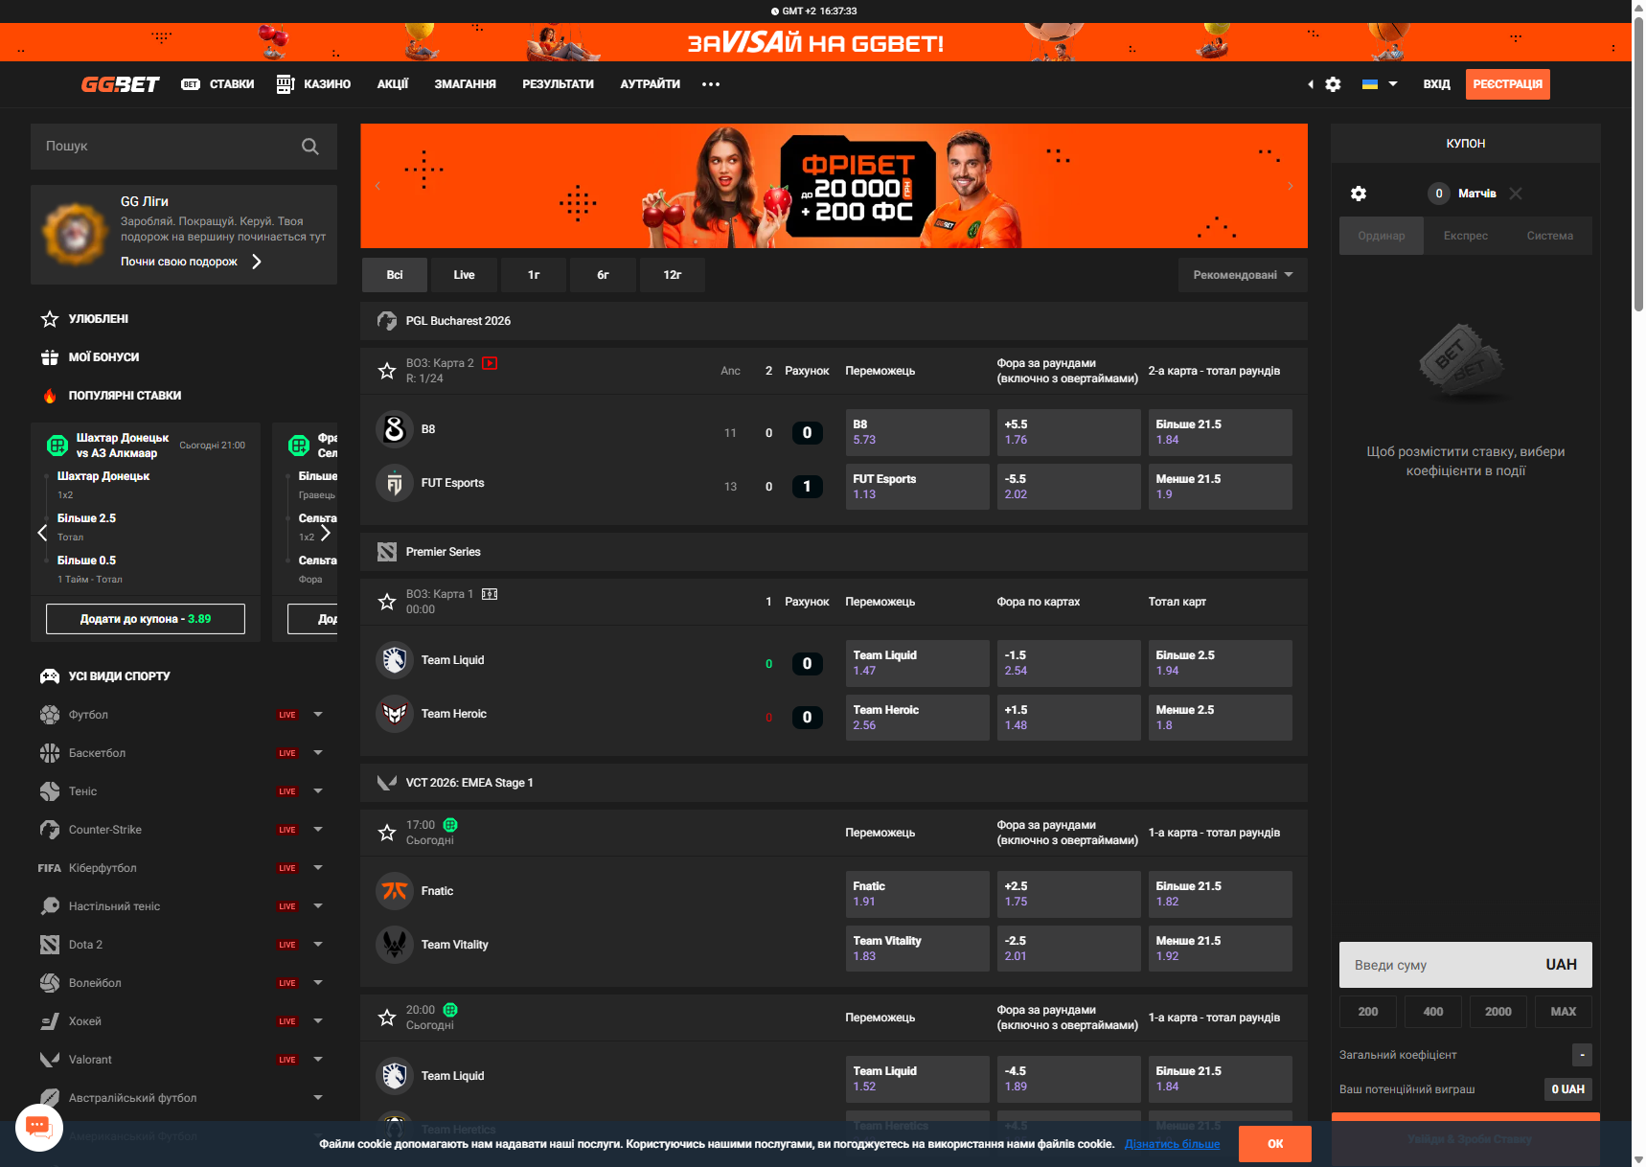Expand the Counter-Strike sport category
Image resolution: width=1646 pixels, height=1167 pixels.
click(318, 830)
